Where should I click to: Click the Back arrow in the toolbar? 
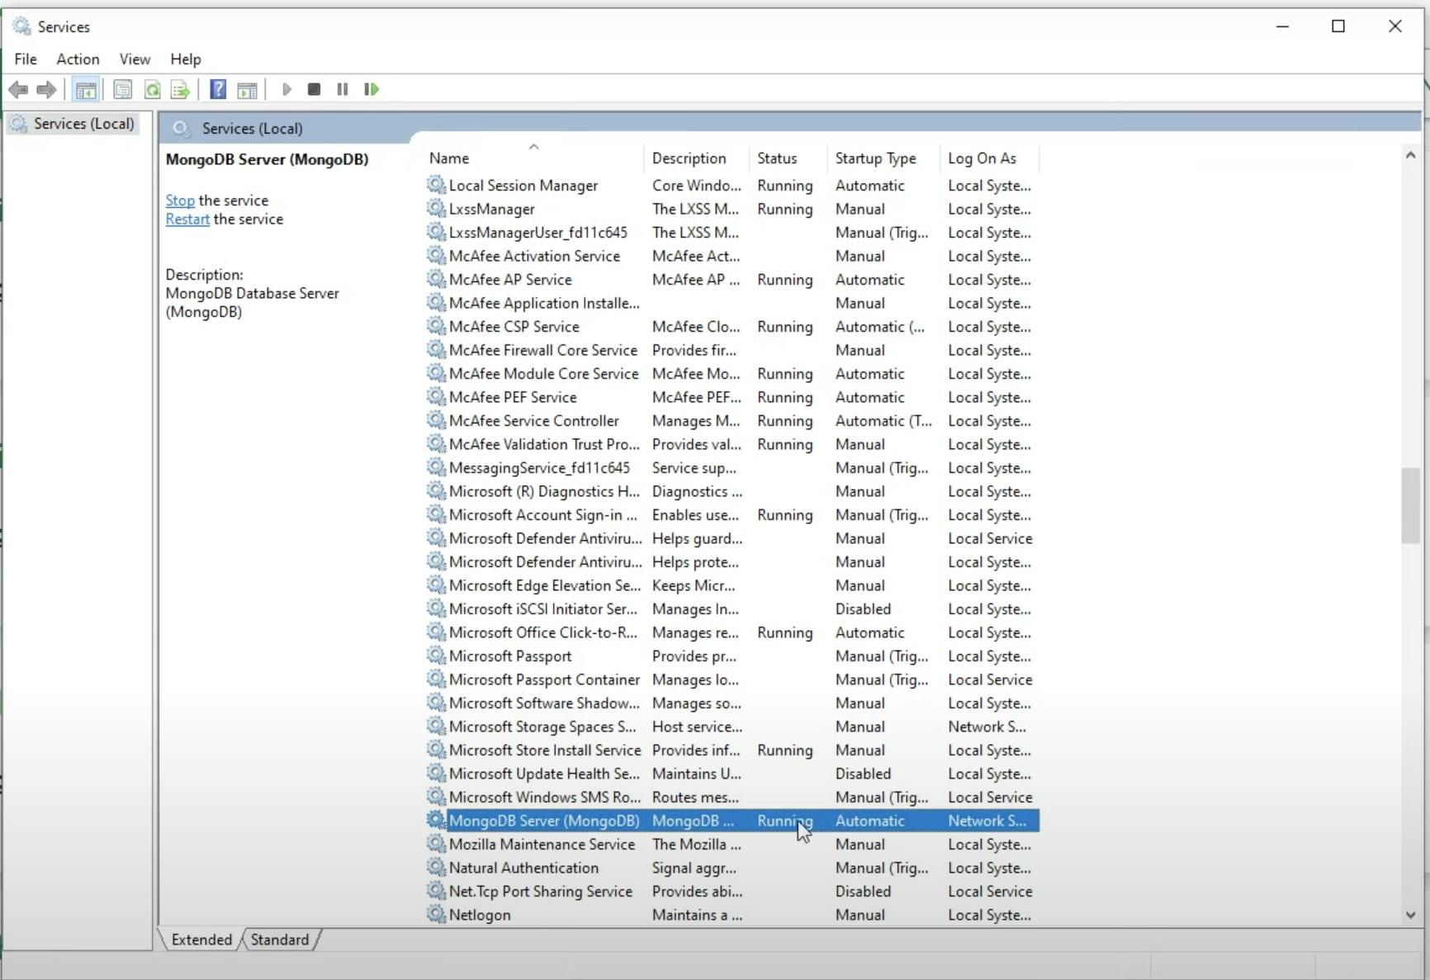pyautogui.click(x=18, y=89)
